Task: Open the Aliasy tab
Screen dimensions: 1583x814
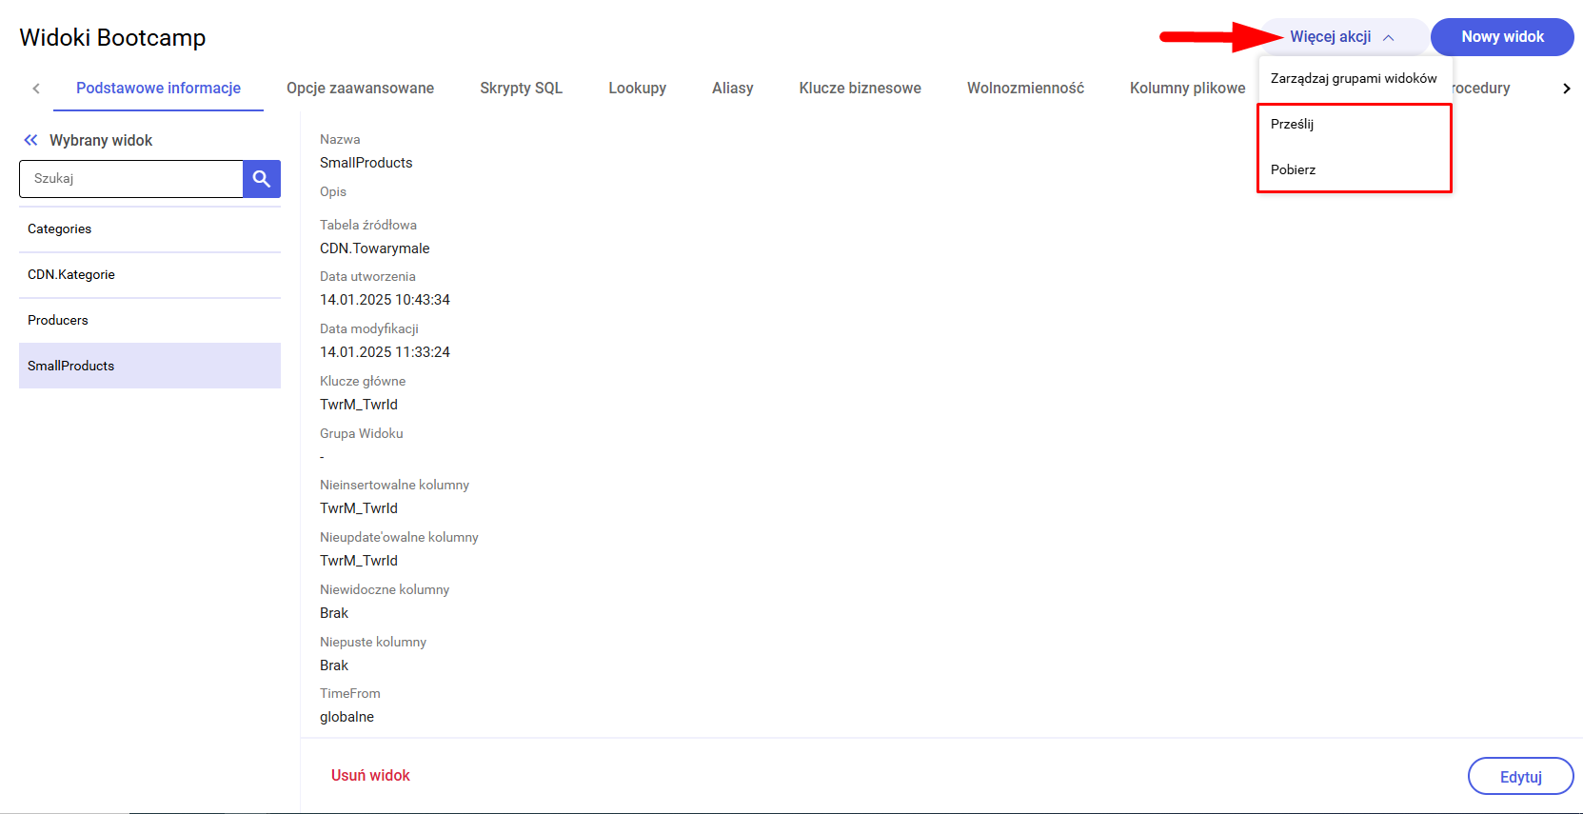Action: click(x=732, y=88)
